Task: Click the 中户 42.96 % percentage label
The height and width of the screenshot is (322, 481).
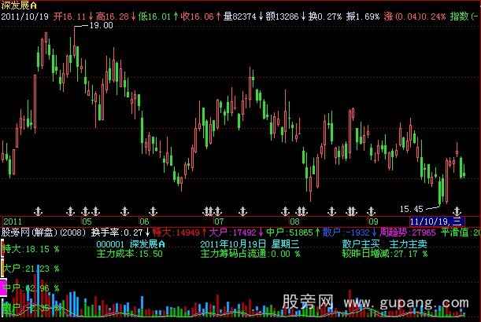Action: tap(31, 287)
